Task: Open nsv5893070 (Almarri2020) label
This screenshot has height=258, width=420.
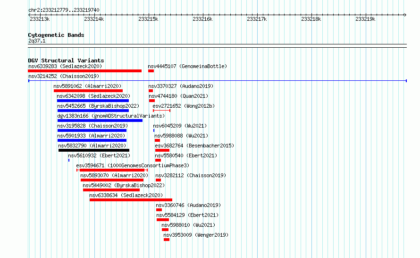Action: (114, 175)
